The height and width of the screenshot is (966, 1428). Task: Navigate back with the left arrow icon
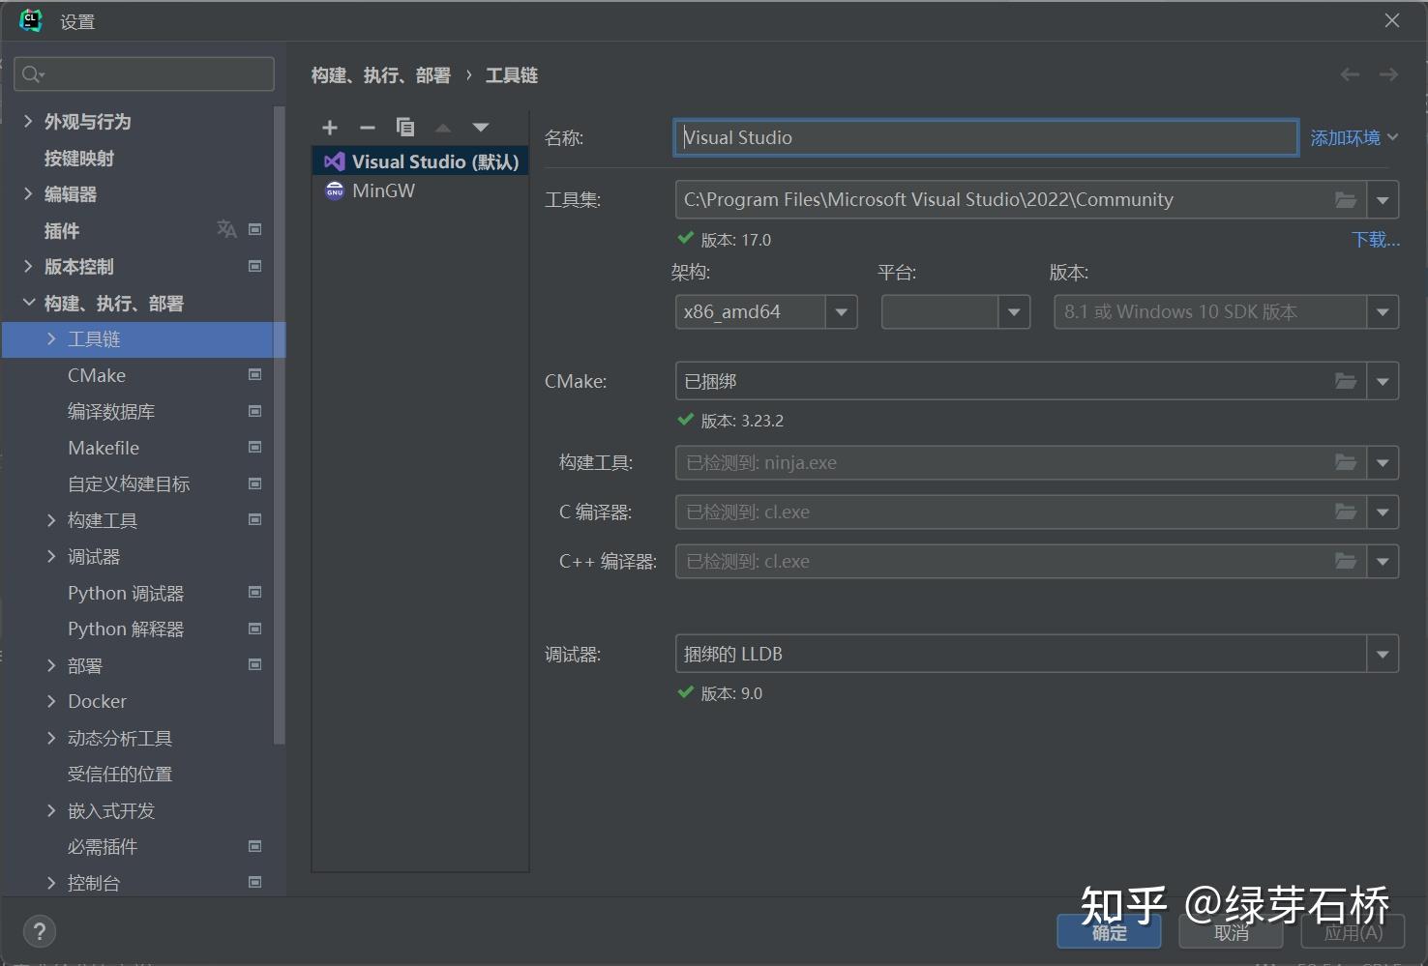tap(1350, 74)
